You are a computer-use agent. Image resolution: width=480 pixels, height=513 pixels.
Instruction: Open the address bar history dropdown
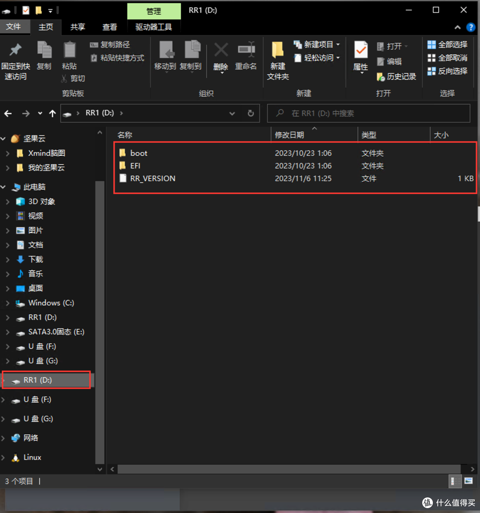pyautogui.click(x=232, y=113)
